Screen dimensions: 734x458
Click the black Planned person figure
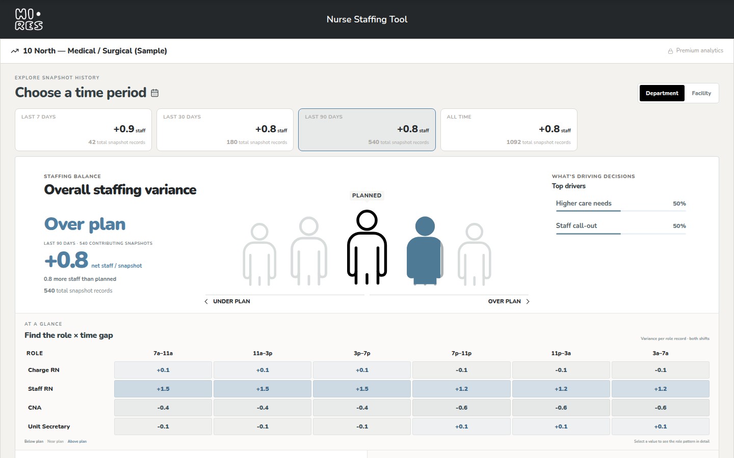point(367,247)
